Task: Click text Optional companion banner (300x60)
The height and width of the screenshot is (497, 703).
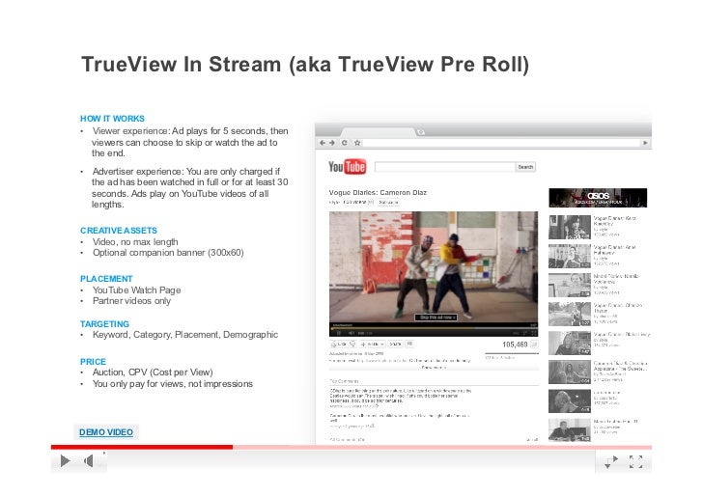Action: pos(168,252)
